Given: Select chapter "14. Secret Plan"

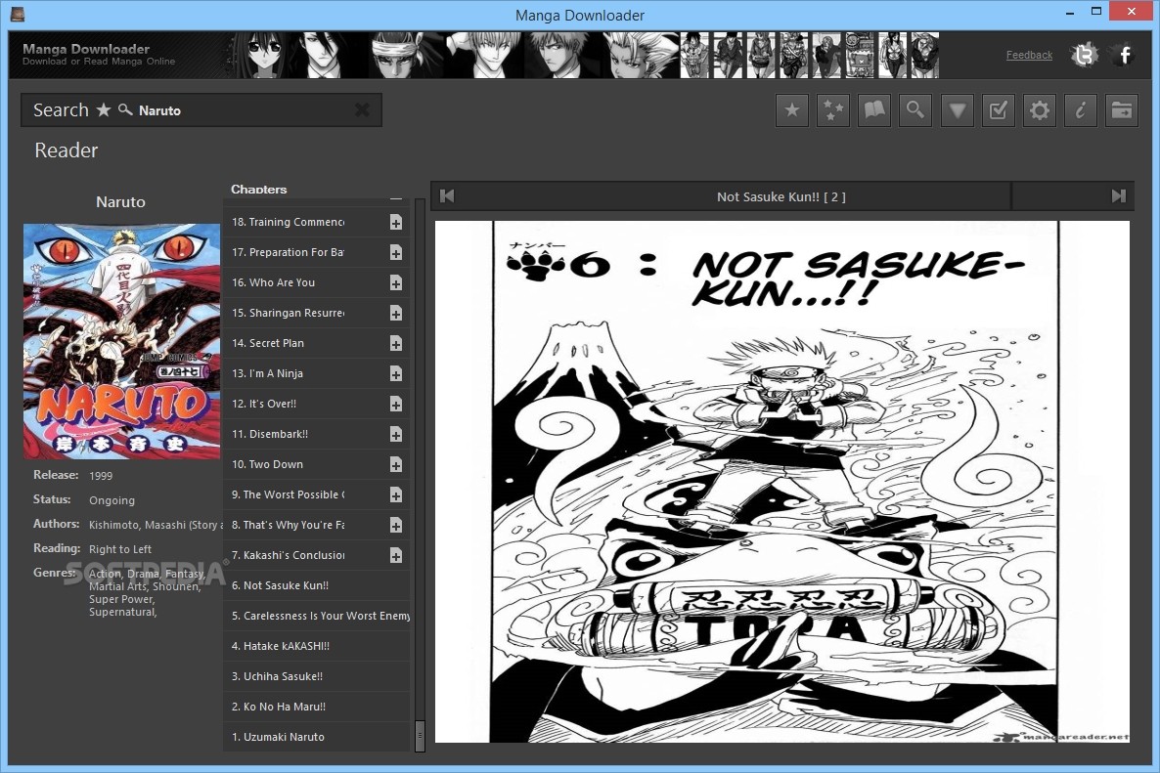Looking at the screenshot, I should 317,343.
